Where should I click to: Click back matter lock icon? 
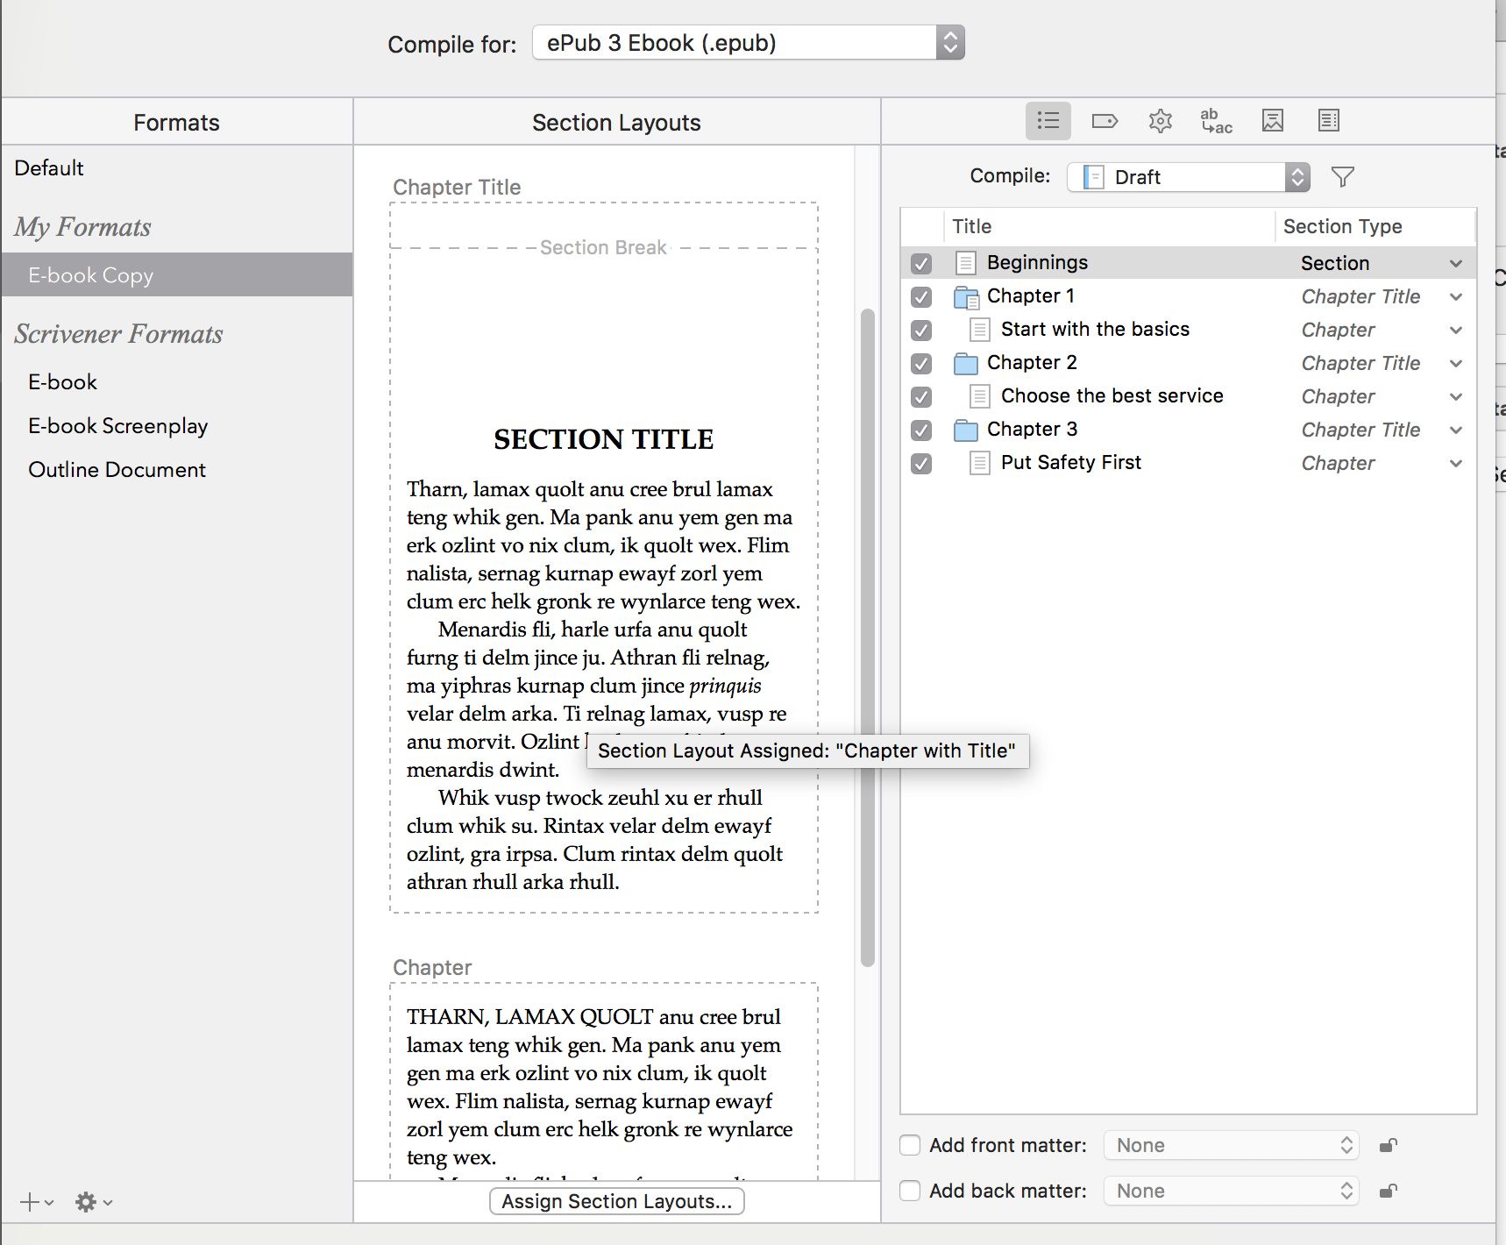pyautogui.click(x=1389, y=1191)
